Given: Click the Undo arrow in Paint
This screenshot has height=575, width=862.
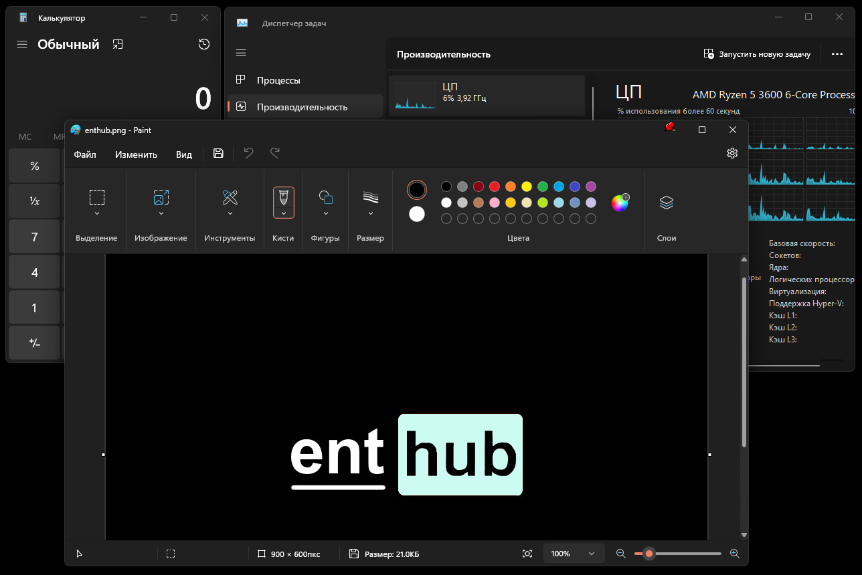Looking at the screenshot, I should tap(249, 153).
